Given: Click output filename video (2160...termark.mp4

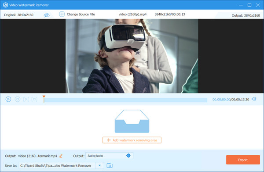Looking at the screenshot, I should pos(37,156).
